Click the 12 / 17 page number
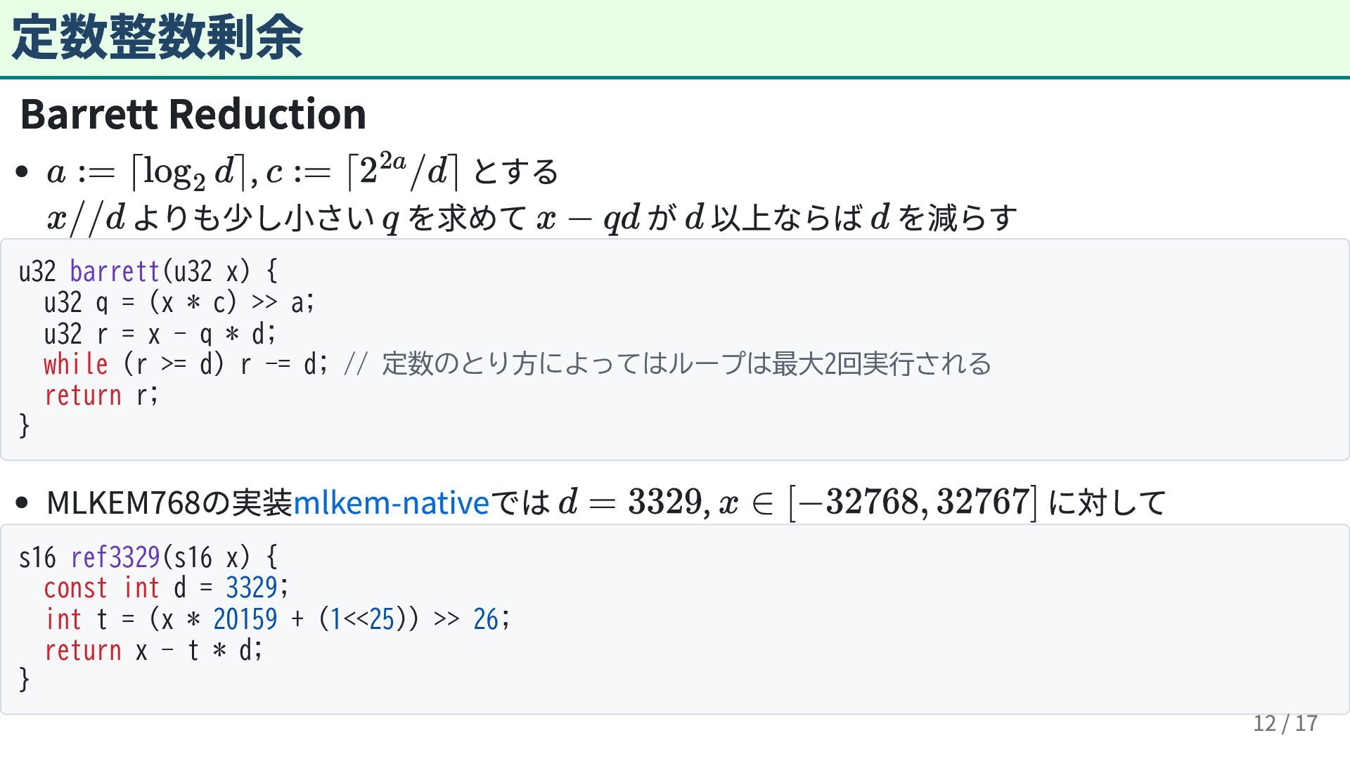1350x759 pixels. (x=1285, y=723)
